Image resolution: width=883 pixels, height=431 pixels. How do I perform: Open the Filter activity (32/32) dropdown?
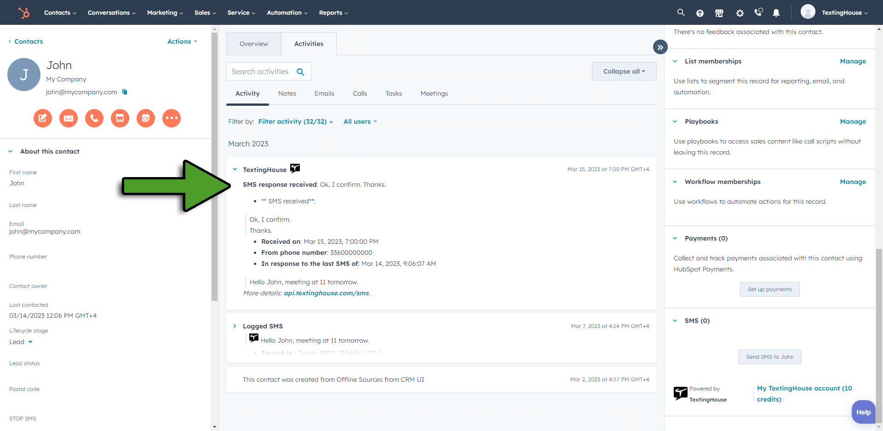(x=296, y=121)
